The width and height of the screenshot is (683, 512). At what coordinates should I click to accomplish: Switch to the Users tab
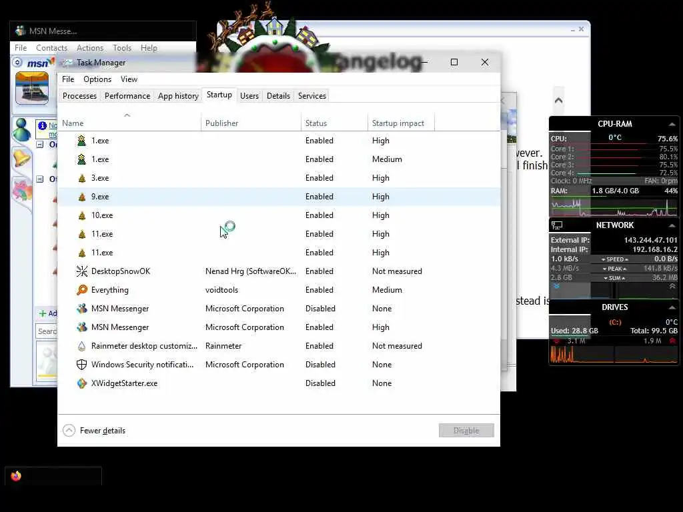(249, 96)
